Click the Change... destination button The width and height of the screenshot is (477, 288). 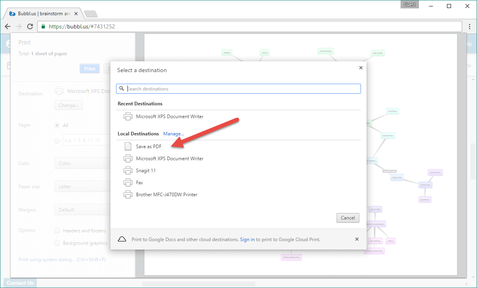point(68,105)
